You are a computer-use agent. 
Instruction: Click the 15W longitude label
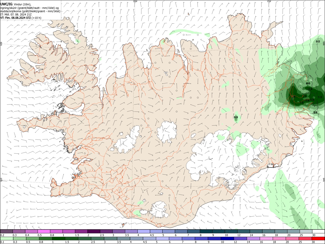tap(269, 1)
